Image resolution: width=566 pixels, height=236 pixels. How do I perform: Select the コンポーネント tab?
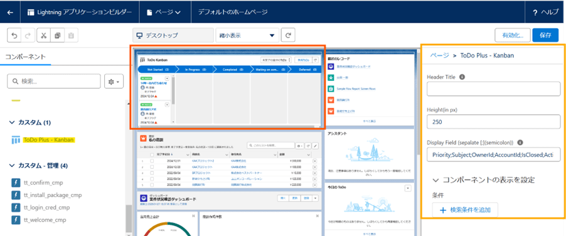click(26, 56)
